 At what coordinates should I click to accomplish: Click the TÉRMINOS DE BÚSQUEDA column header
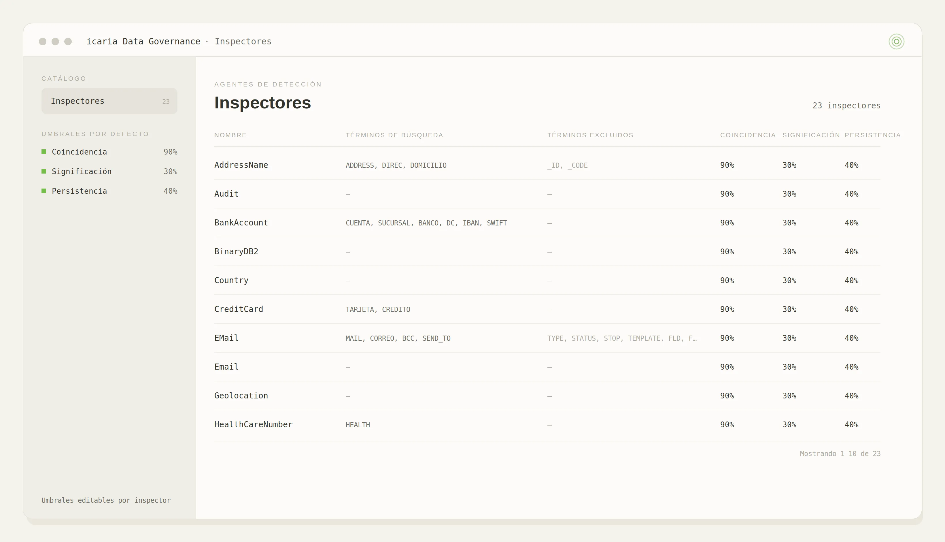pos(394,135)
